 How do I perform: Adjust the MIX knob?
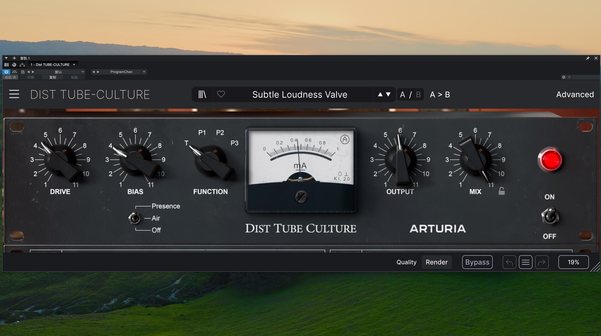click(x=475, y=160)
